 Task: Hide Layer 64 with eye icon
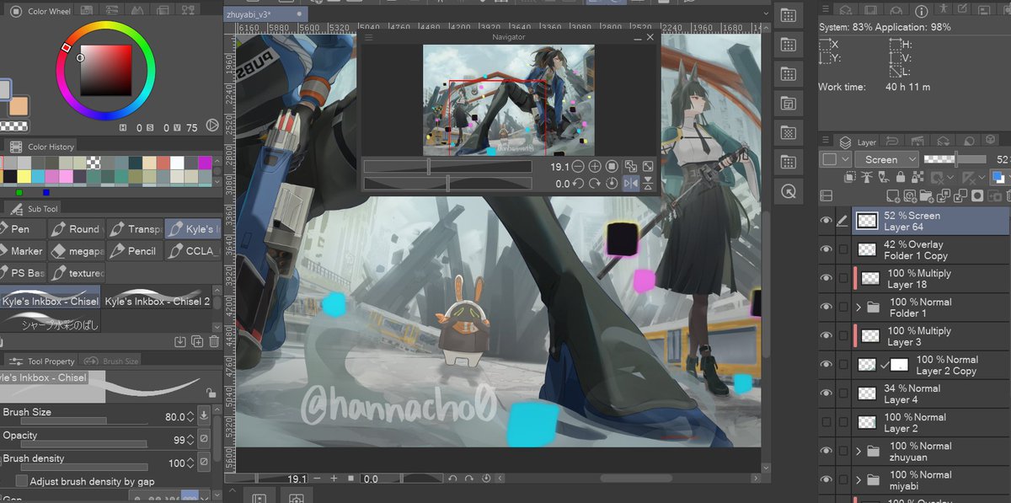(x=826, y=221)
